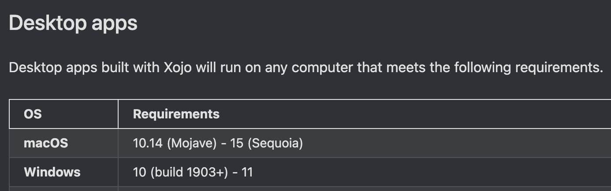
Task: Click the "Desktop apps" section heading
Action: (73, 23)
